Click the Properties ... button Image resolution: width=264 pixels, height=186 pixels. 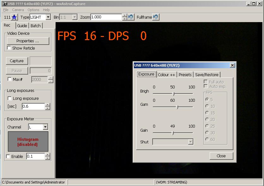(28, 41)
